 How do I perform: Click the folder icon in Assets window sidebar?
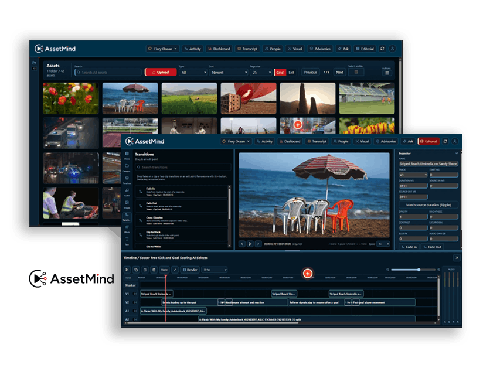coord(34,63)
